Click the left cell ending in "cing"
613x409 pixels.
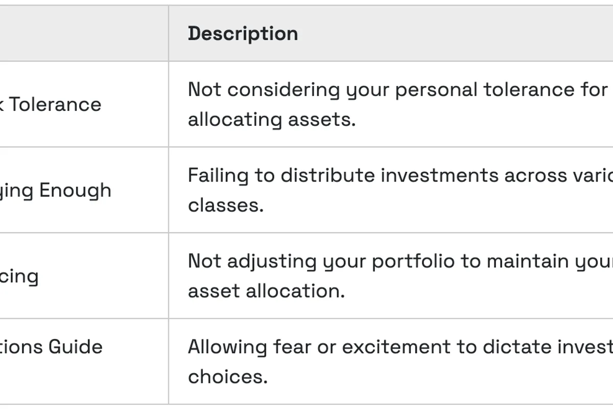click(19, 276)
